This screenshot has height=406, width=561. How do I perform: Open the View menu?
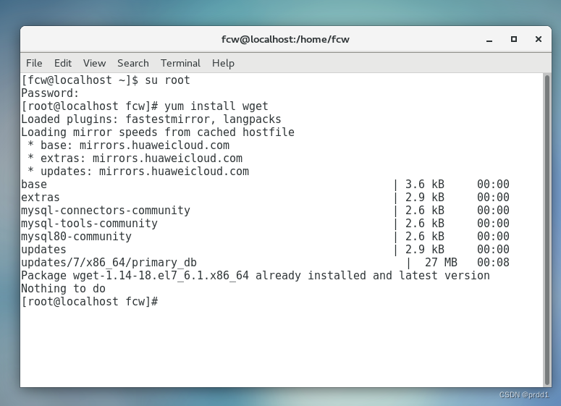click(x=94, y=63)
